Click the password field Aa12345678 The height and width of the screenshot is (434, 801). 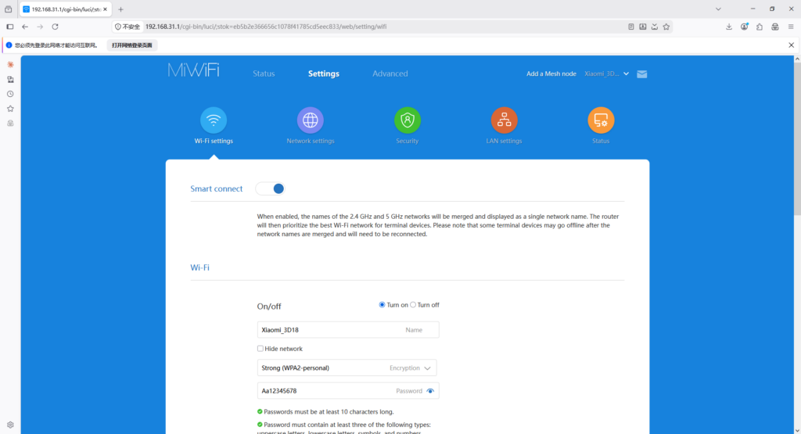point(348,391)
